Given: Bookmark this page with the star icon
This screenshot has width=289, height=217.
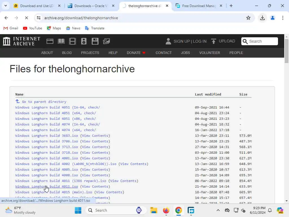Looking at the screenshot, I should (x=248, y=18).
